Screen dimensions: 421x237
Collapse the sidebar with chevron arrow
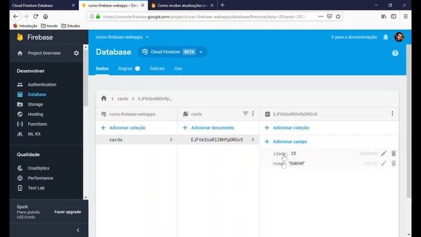pyautogui.click(x=78, y=230)
